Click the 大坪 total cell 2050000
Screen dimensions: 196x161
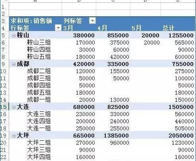coord(181,136)
